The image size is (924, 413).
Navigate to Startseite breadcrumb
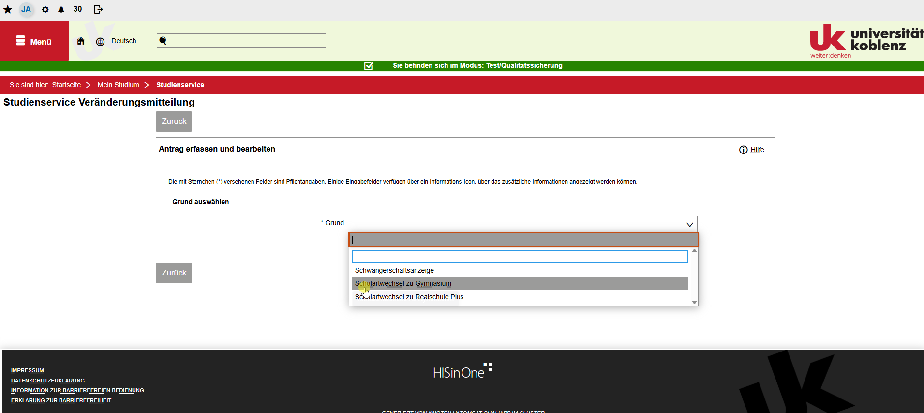click(x=66, y=85)
